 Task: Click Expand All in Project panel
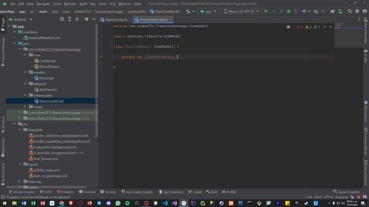coord(70,19)
